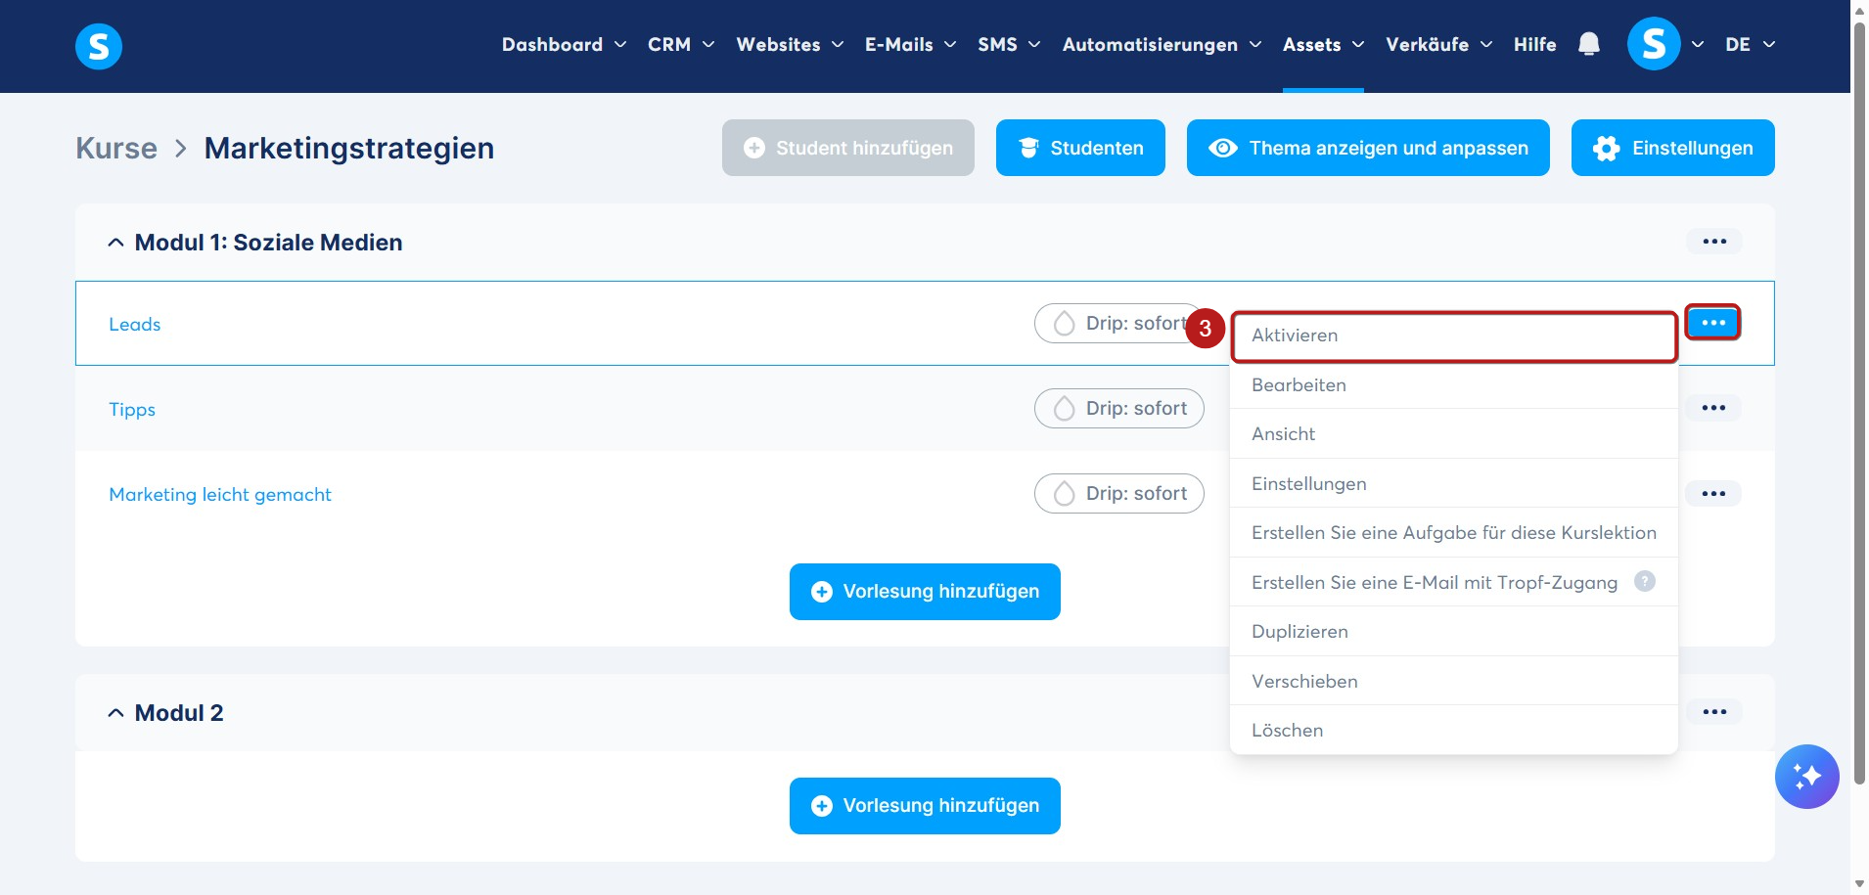
Task: Click the Student hinzufügen button
Action: (x=848, y=148)
